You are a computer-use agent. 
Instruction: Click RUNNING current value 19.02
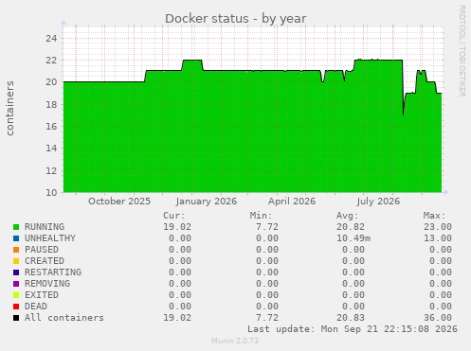point(177,227)
